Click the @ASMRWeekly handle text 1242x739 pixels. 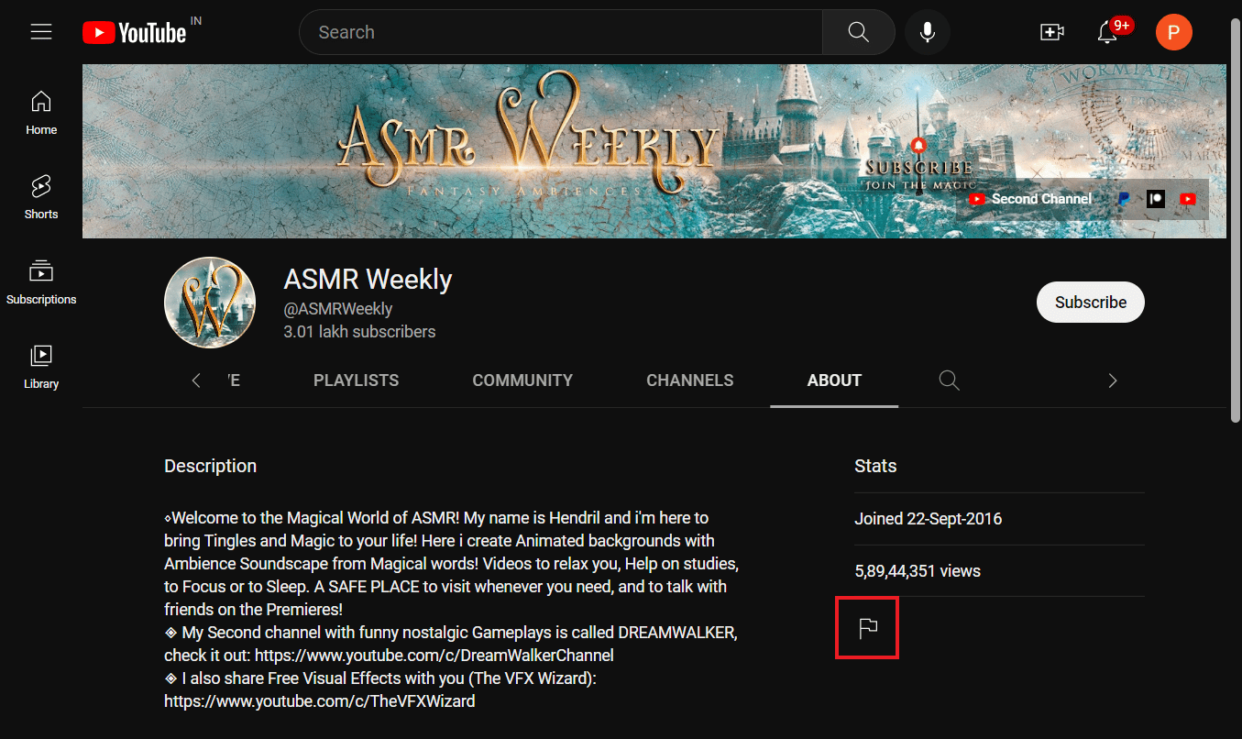[338, 309]
